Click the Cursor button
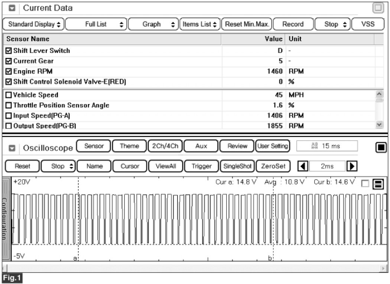 point(130,166)
